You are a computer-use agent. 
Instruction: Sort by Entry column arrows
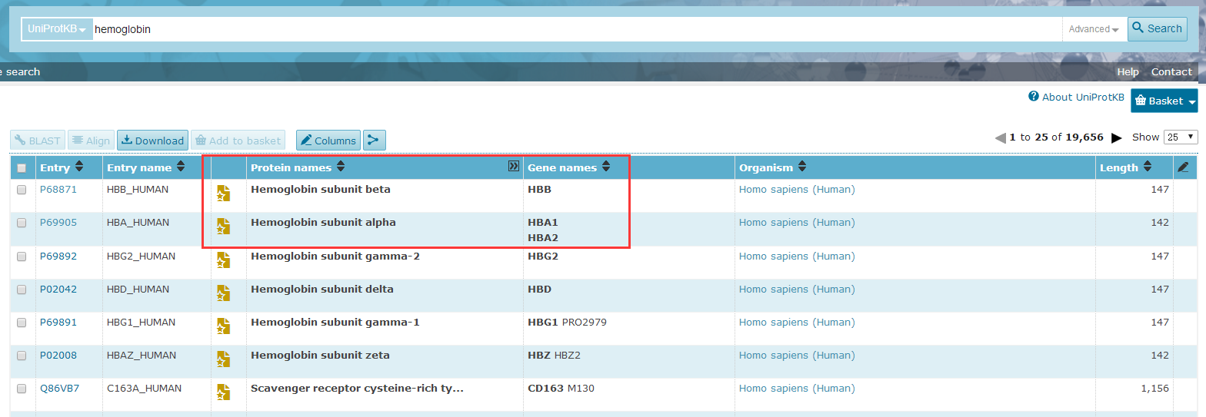click(78, 167)
